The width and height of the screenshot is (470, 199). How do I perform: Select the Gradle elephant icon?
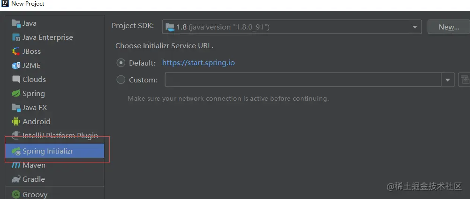pos(16,179)
